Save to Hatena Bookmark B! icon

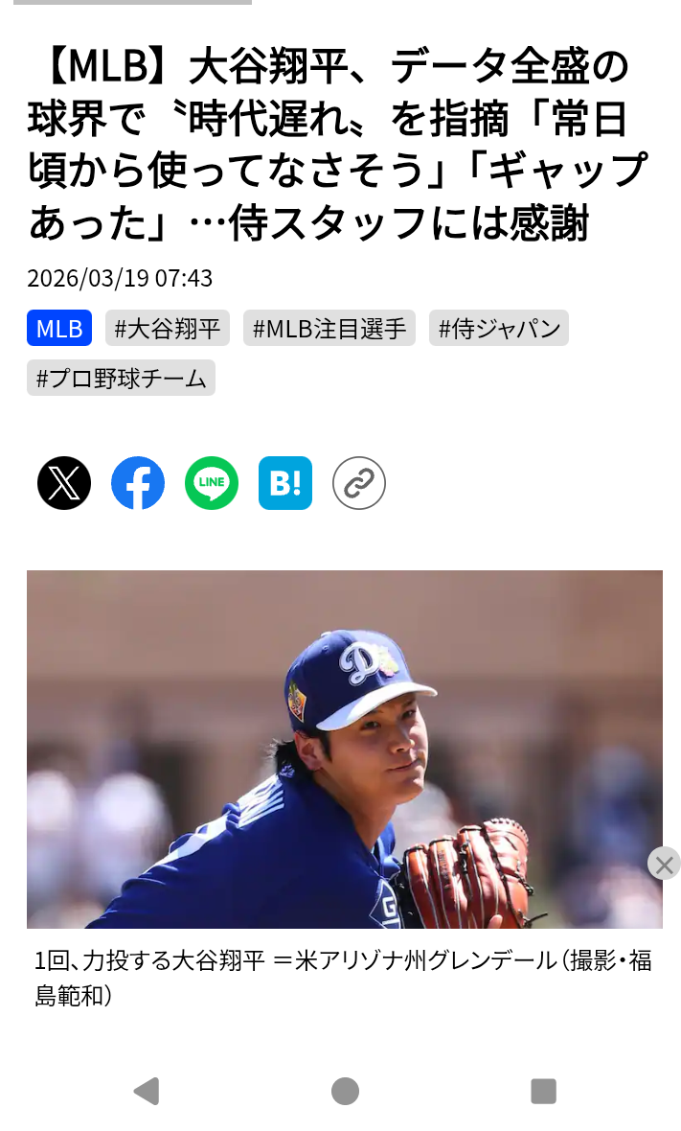pyautogui.click(x=285, y=483)
